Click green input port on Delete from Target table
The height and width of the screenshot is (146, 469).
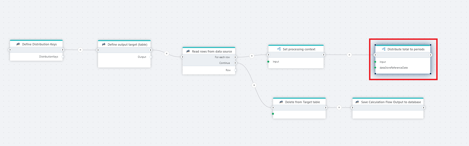273,114
